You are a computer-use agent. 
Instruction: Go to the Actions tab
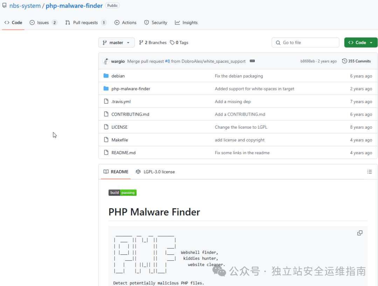[x=125, y=22]
